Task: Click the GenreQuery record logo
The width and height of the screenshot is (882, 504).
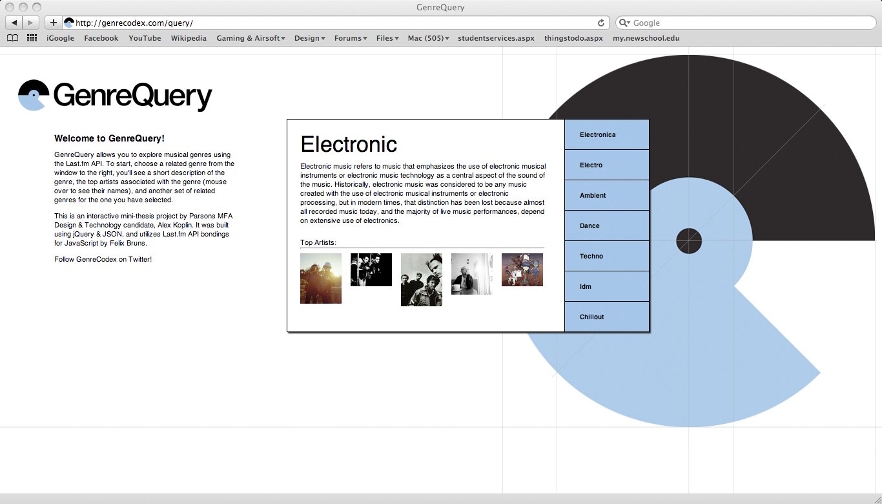Action: pyautogui.click(x=34, y=96)
